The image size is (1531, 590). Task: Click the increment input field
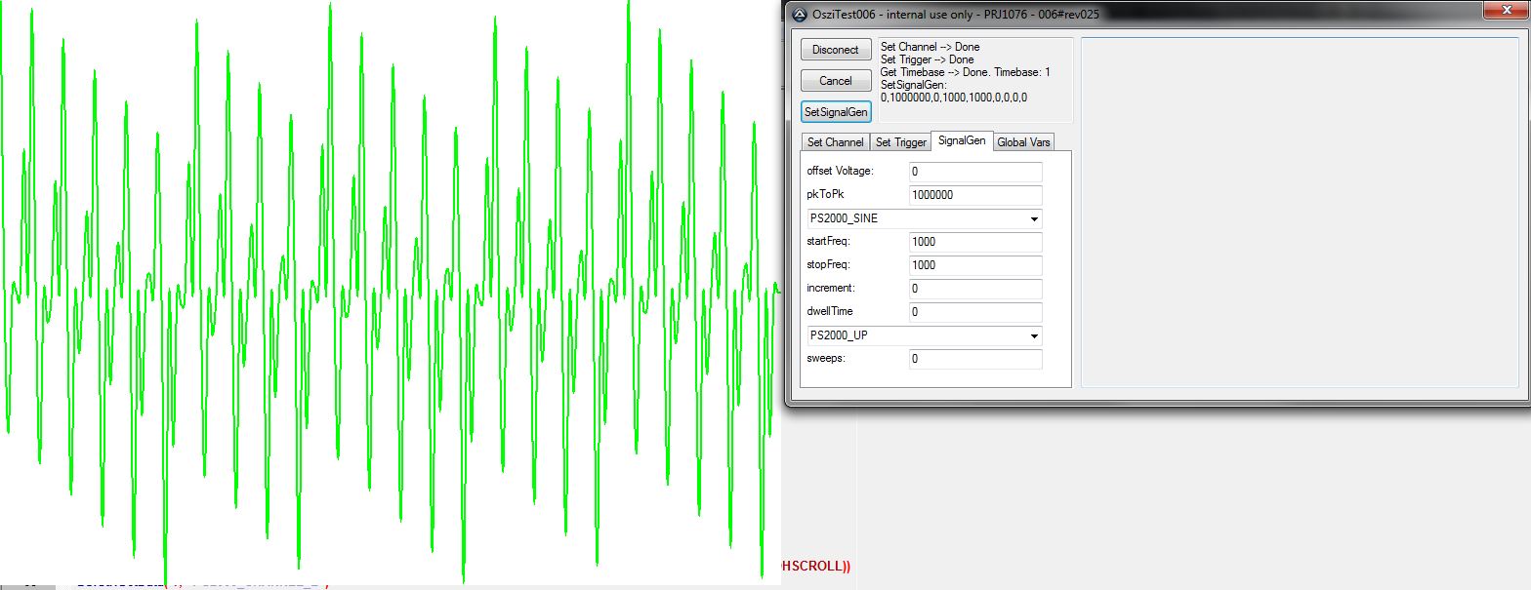click(x=974, y=289)
